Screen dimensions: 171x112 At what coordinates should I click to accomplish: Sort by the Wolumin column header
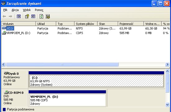pos(18,24)
